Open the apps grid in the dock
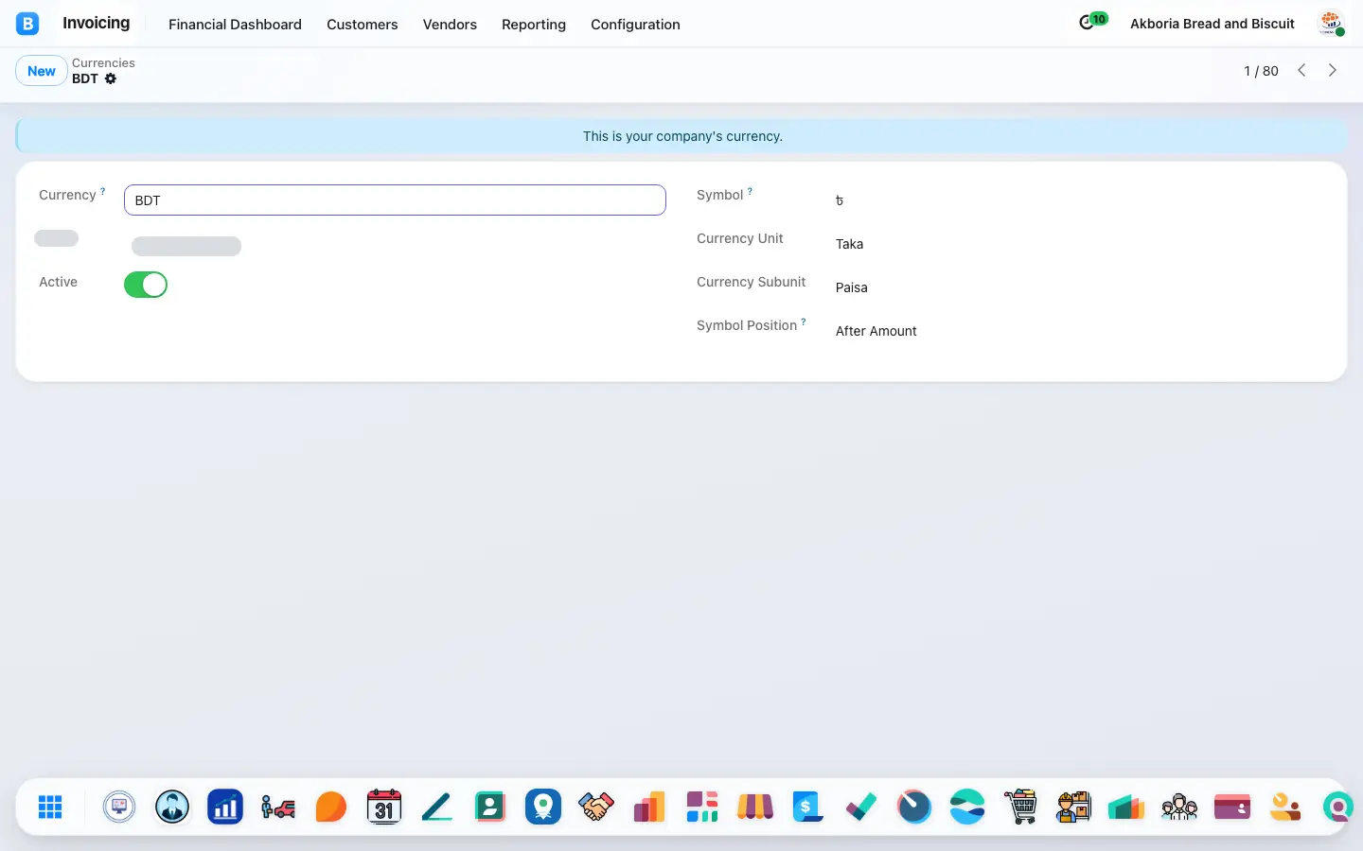This screenshot has width=1363, height=851. click(x=50, y=807)
